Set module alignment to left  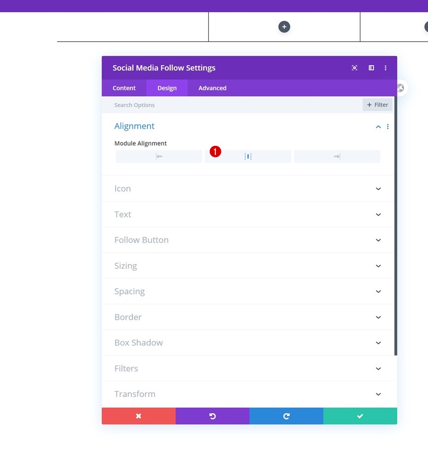click(x=159, y=156)
